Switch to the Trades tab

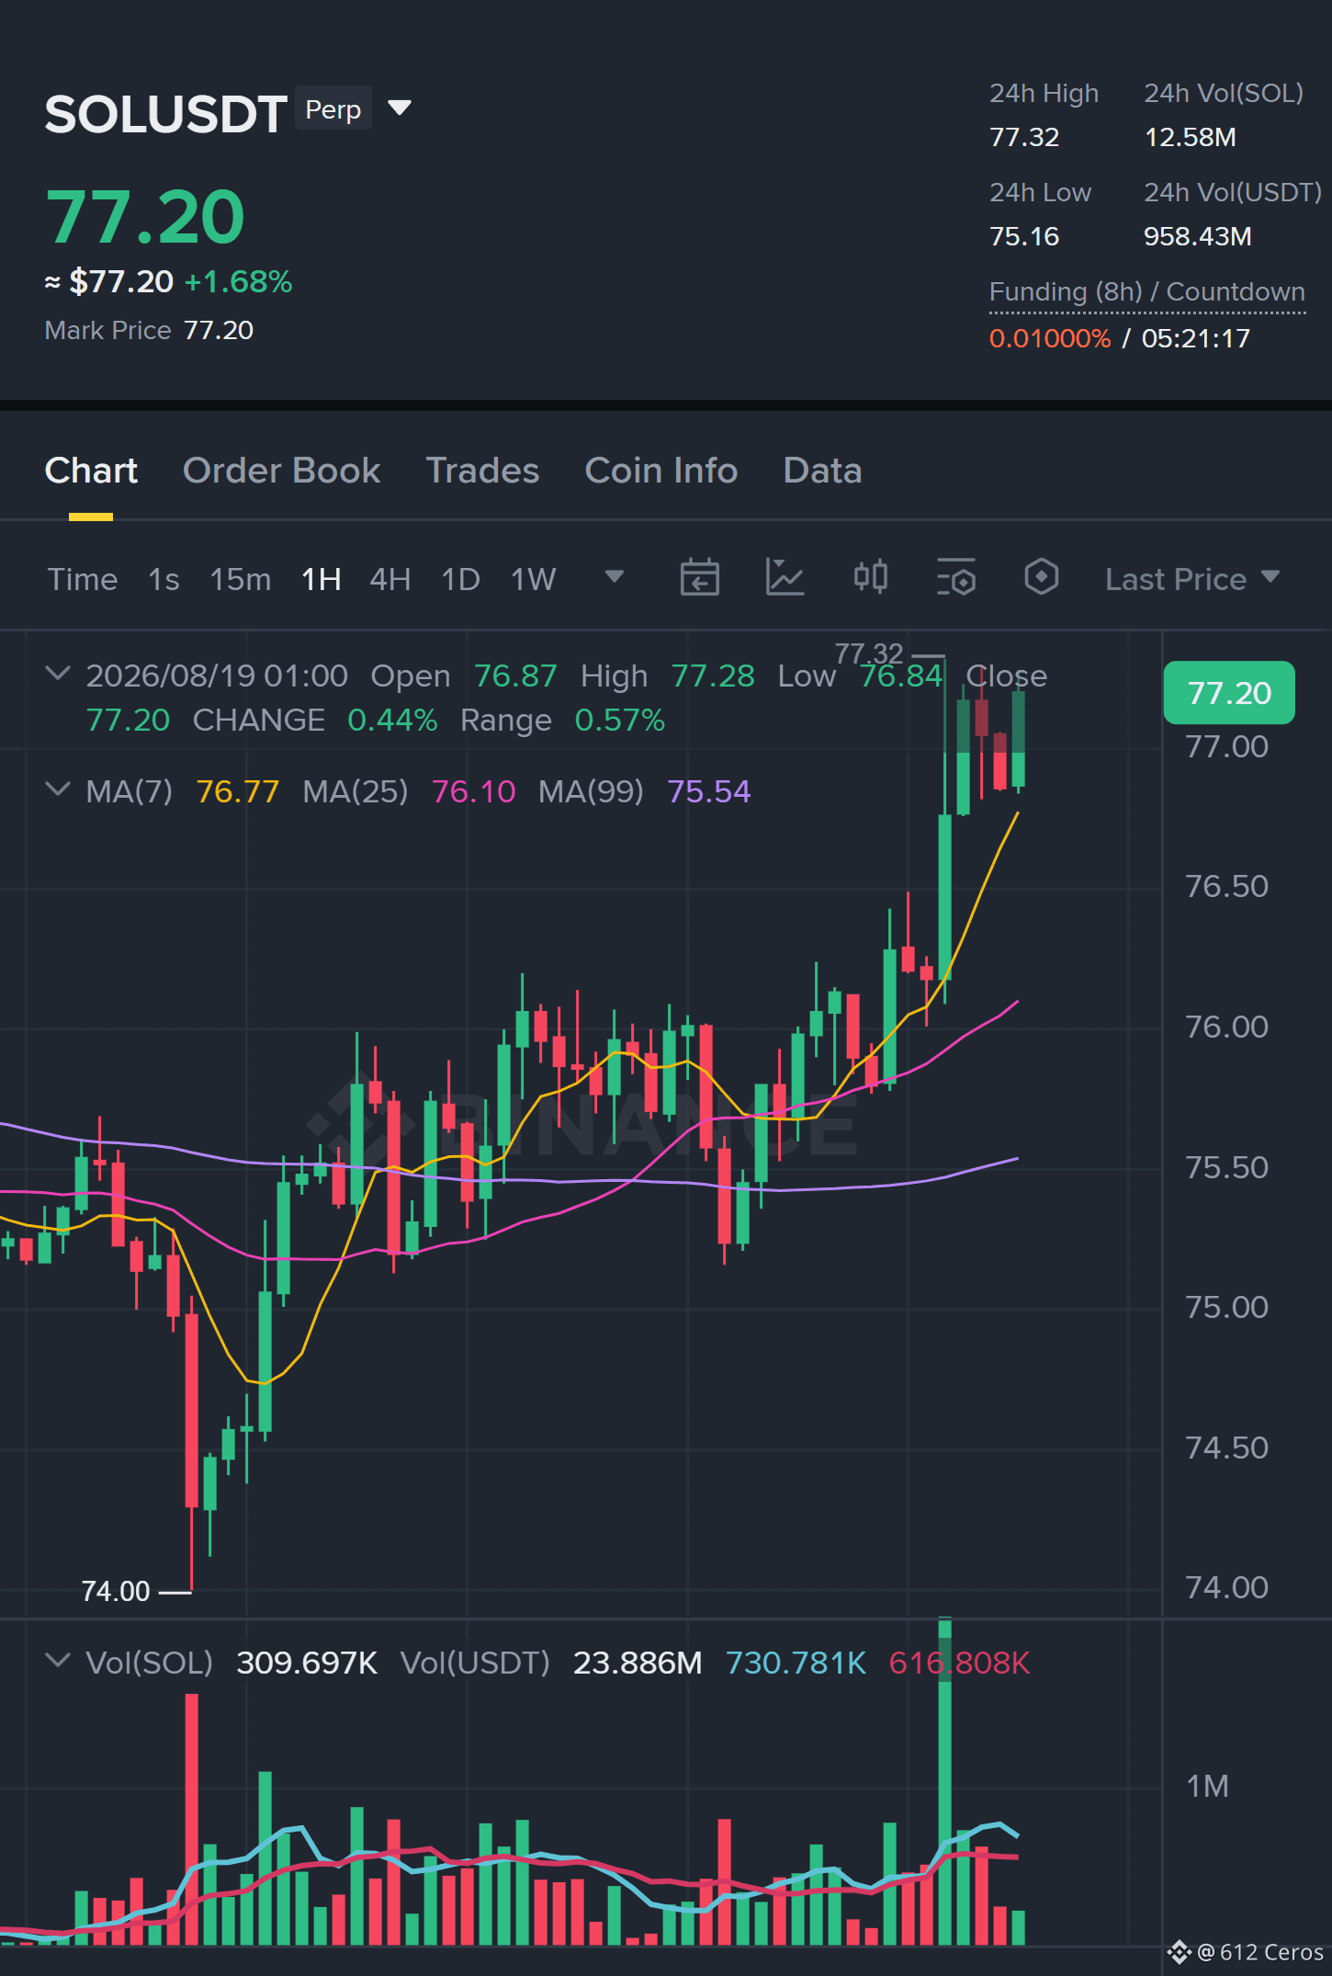(482, 471)
